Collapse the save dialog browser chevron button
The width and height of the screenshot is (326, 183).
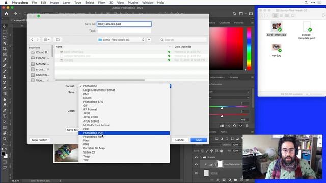(149, 40)
